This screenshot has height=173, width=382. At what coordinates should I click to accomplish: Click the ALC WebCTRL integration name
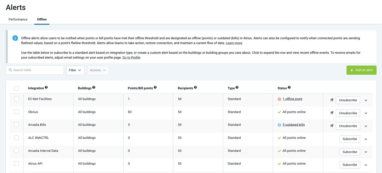pyautogui.click(x=38, y=138)
